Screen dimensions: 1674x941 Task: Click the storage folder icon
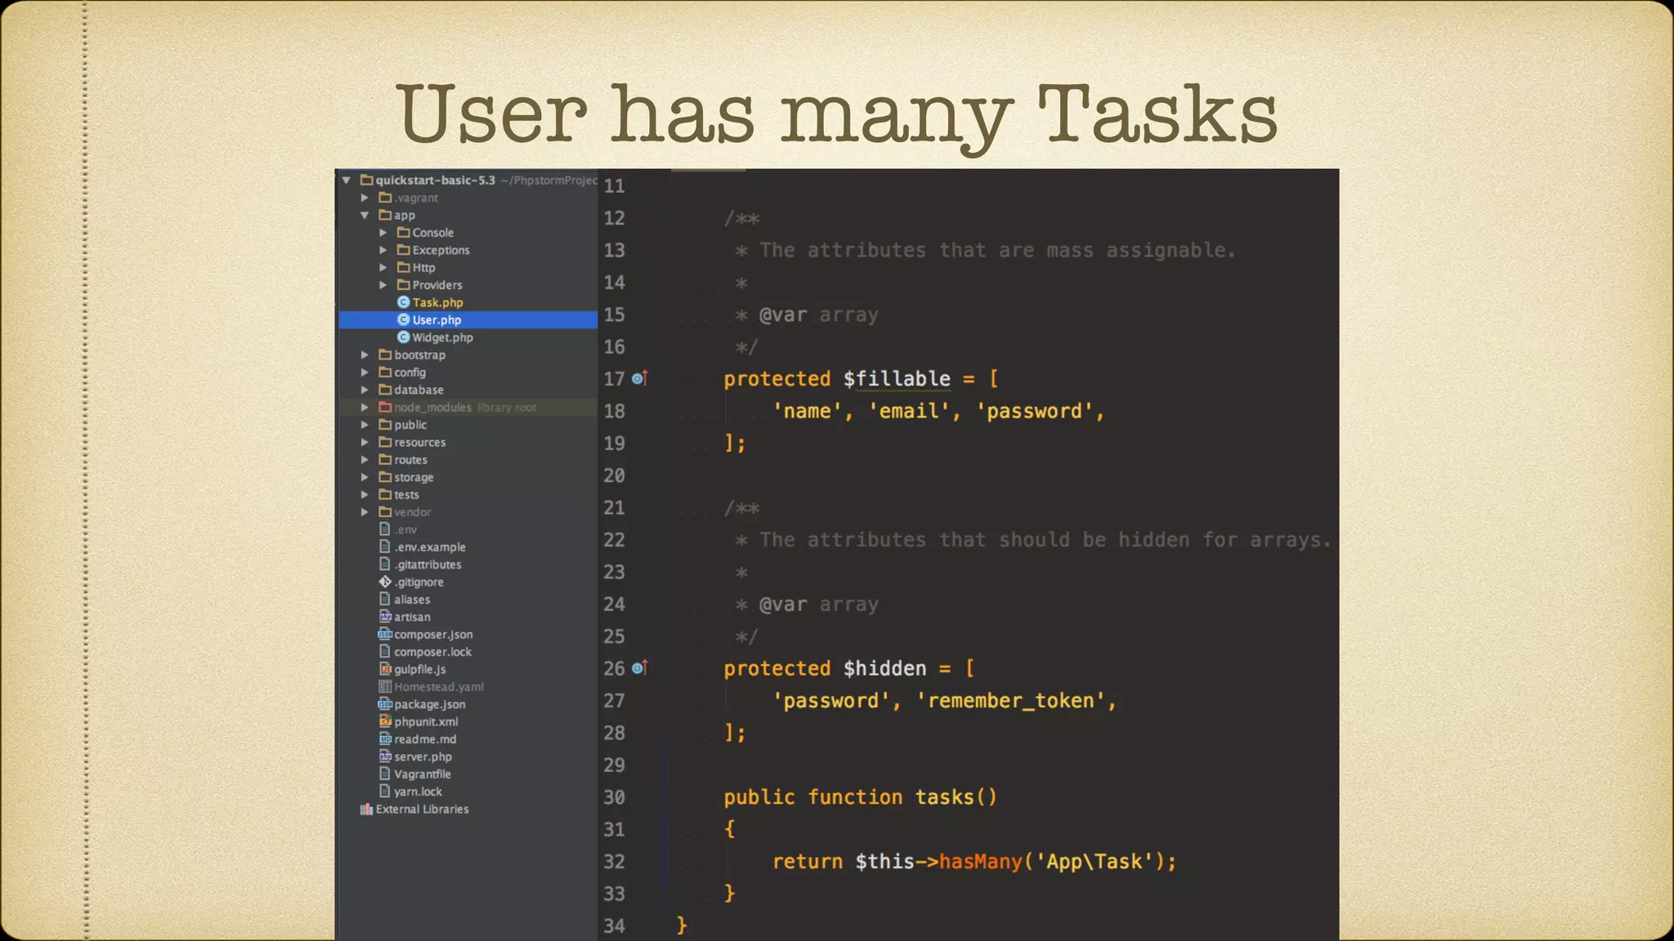(x=385, y=476)
